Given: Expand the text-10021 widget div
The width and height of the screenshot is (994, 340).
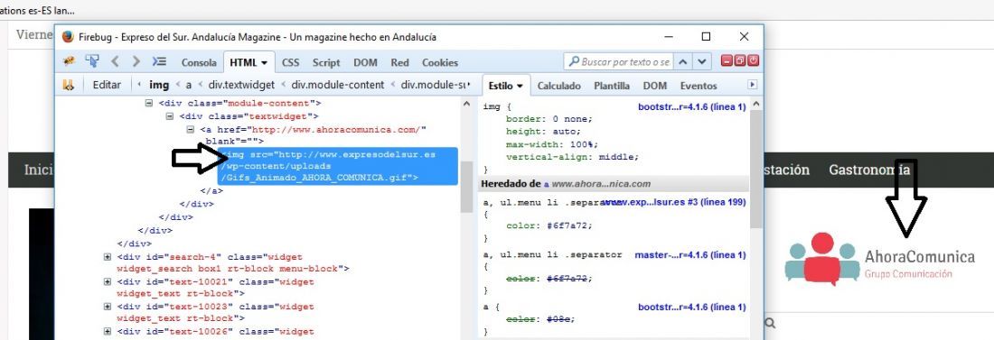Looking at the screenshot, I should 108,281.
